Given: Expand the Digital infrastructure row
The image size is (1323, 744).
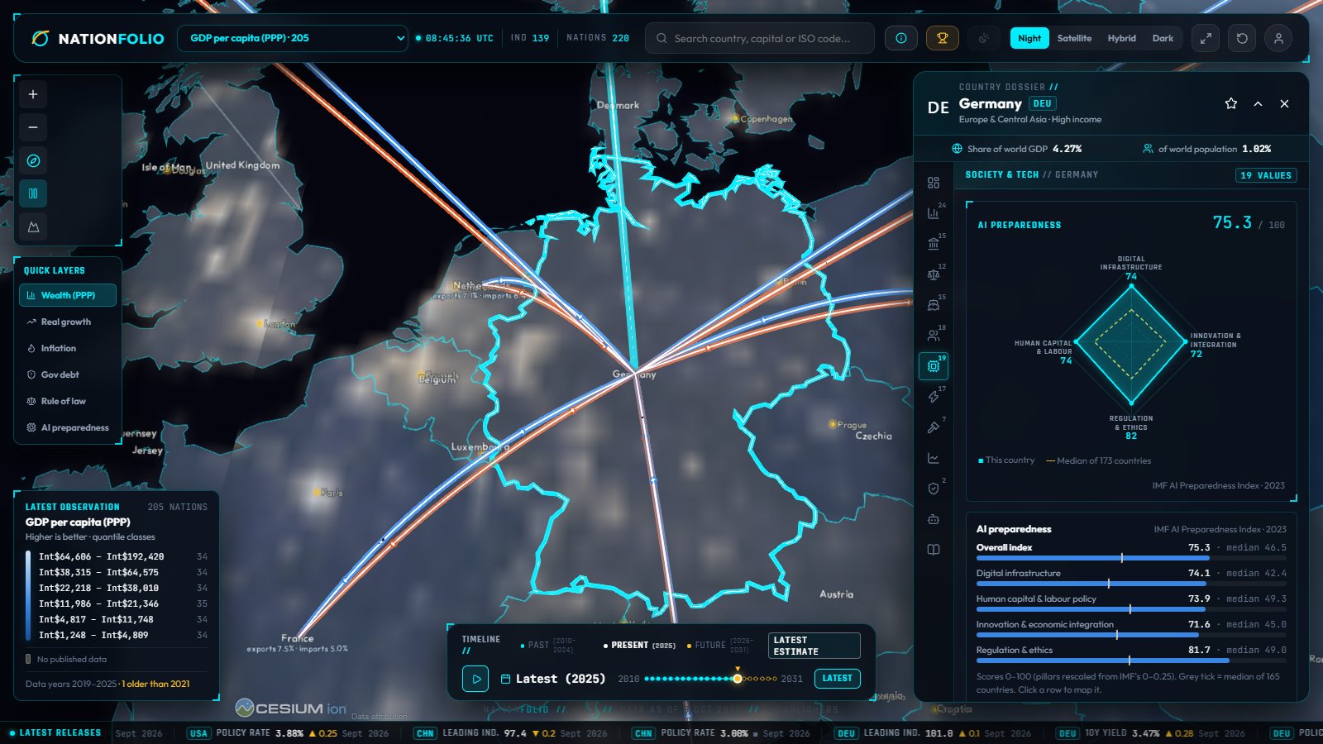Looking at the screenshot, I should (1131, 577).
